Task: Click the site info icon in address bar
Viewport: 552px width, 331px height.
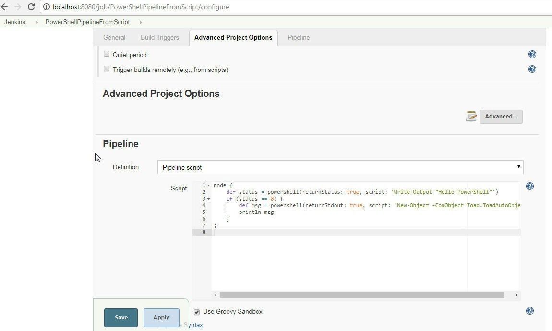Action: (x=47, y=7)
